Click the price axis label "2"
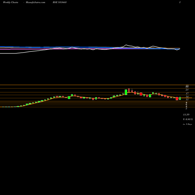 tap(186, 108)
